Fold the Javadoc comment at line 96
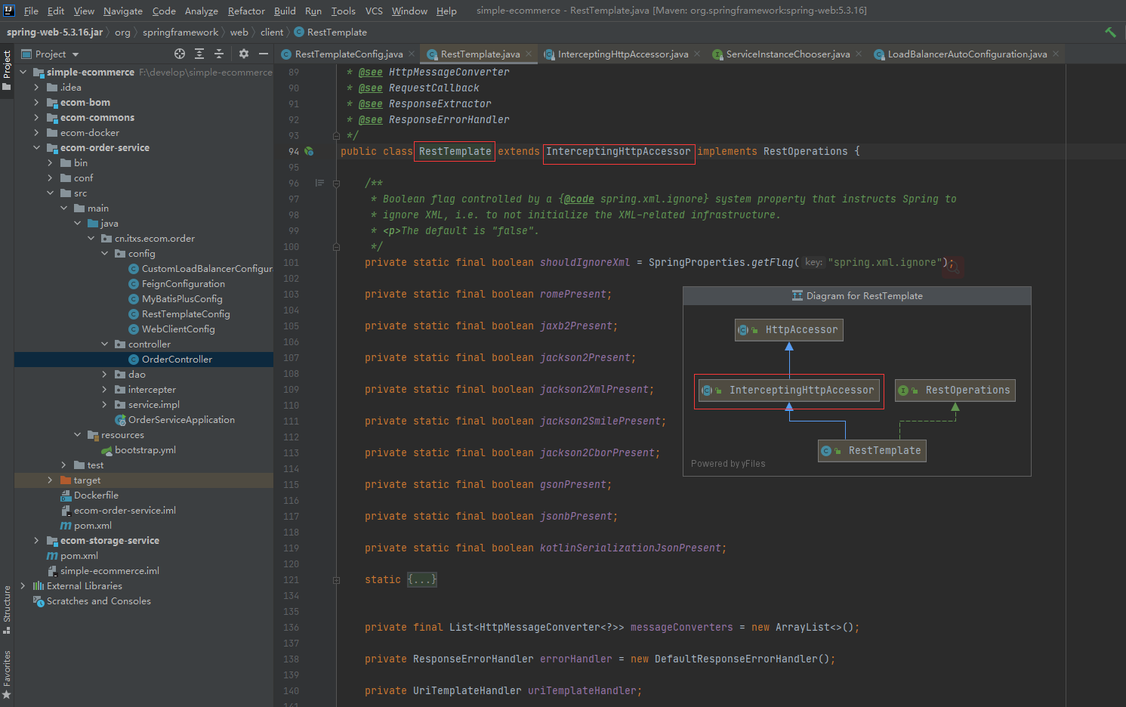Viewport: 1126px width, 707px height. pyautogui.click(x=336, y=183)
